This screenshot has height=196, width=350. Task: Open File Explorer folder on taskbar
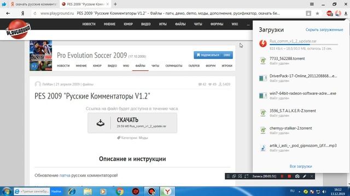tap(87, 191)
